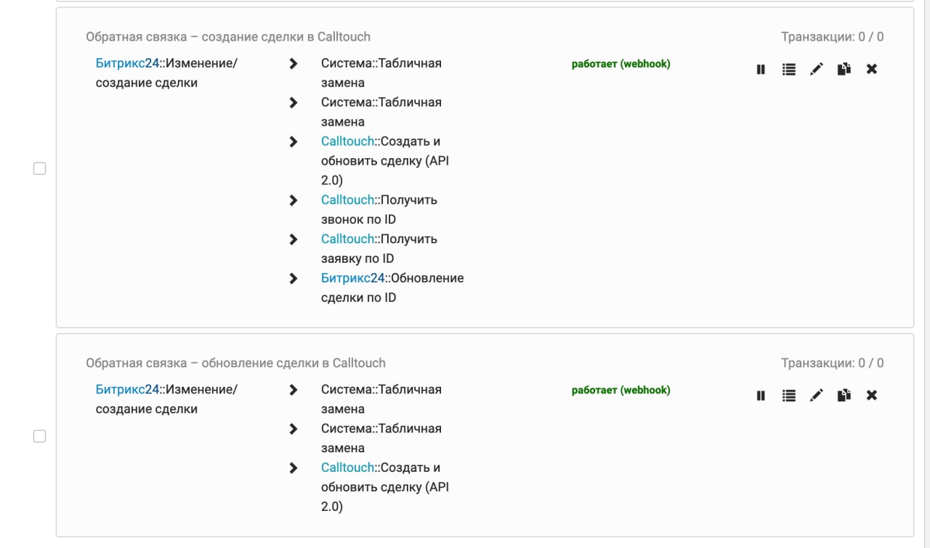The height and width of the screenshot is (548, 930).
Task: Click title «Обратная связка – обновление сделки в Calltouch»
Action: pyautogui.click(x=235, y=363)
